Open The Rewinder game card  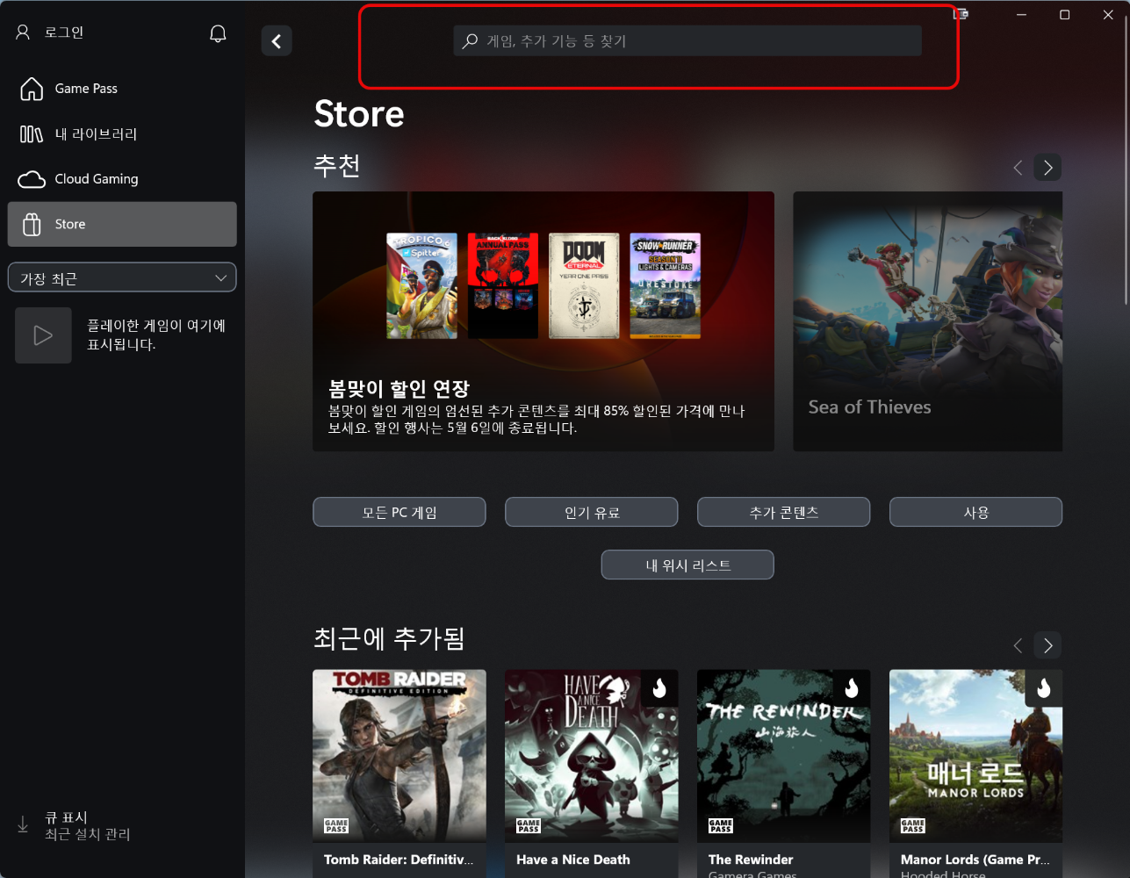tap(784, 773)
